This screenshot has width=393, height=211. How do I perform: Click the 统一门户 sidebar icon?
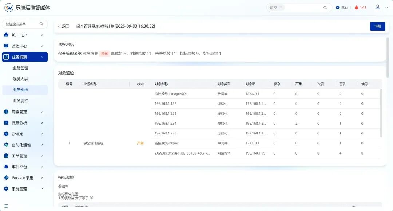pyautogui.click(x=6, y=35)
